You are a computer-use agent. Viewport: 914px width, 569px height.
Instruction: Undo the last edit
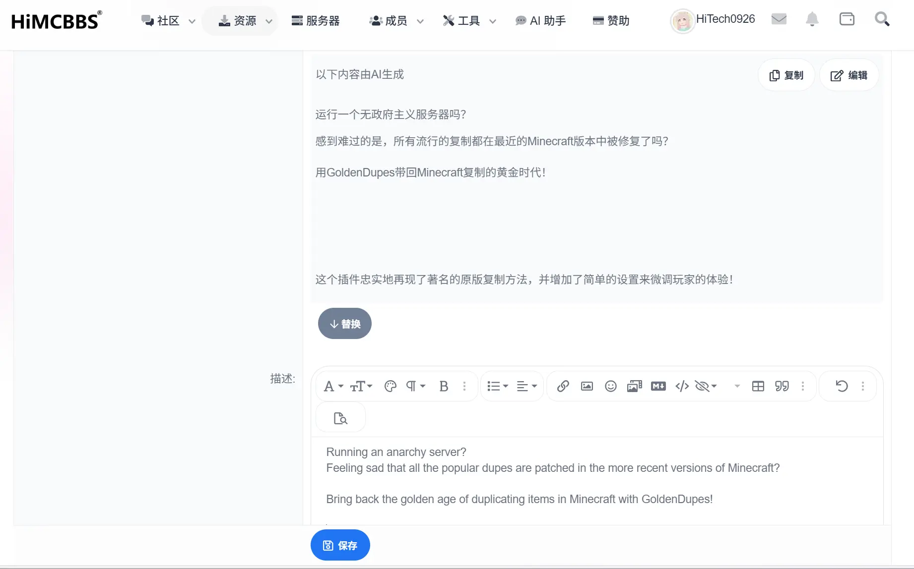click(842, 386)
